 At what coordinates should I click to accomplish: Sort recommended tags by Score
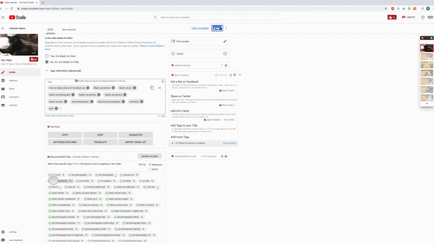pos(150,169)
